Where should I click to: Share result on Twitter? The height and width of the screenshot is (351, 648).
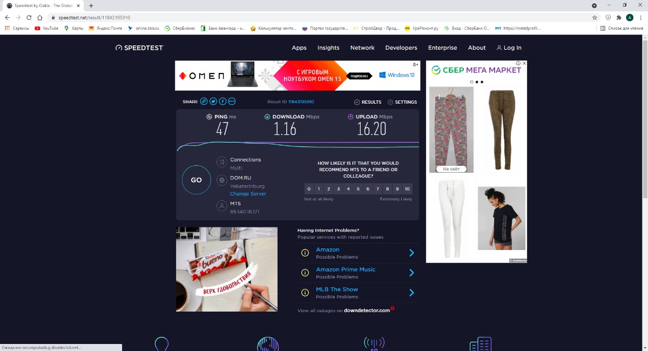tap(213, 102)
